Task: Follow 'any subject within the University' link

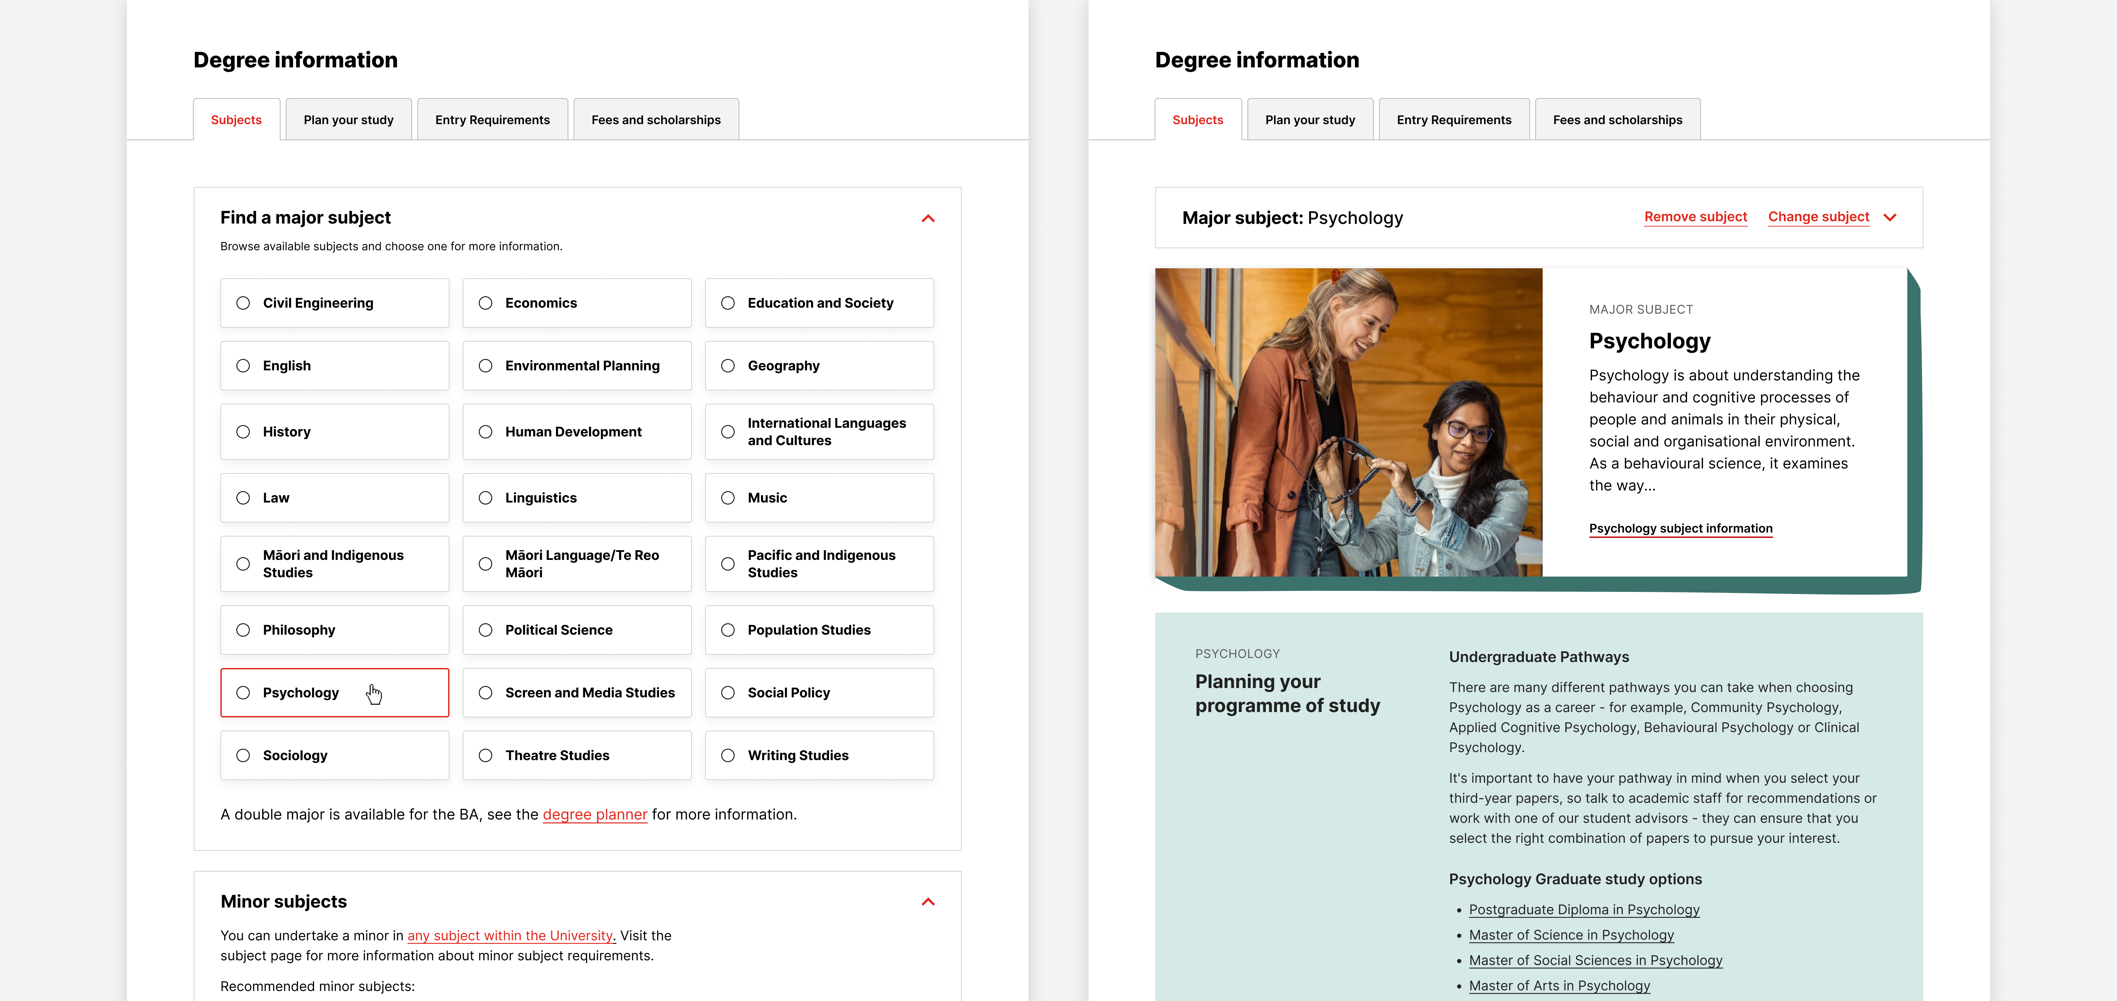Action: [x=511, y=936]
